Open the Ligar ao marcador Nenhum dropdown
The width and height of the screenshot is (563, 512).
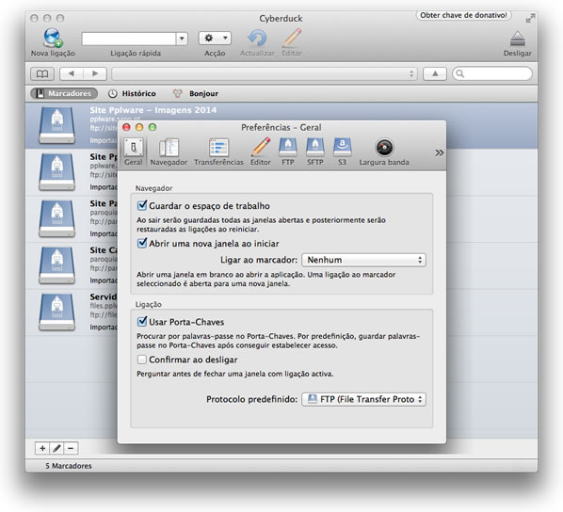363,260
